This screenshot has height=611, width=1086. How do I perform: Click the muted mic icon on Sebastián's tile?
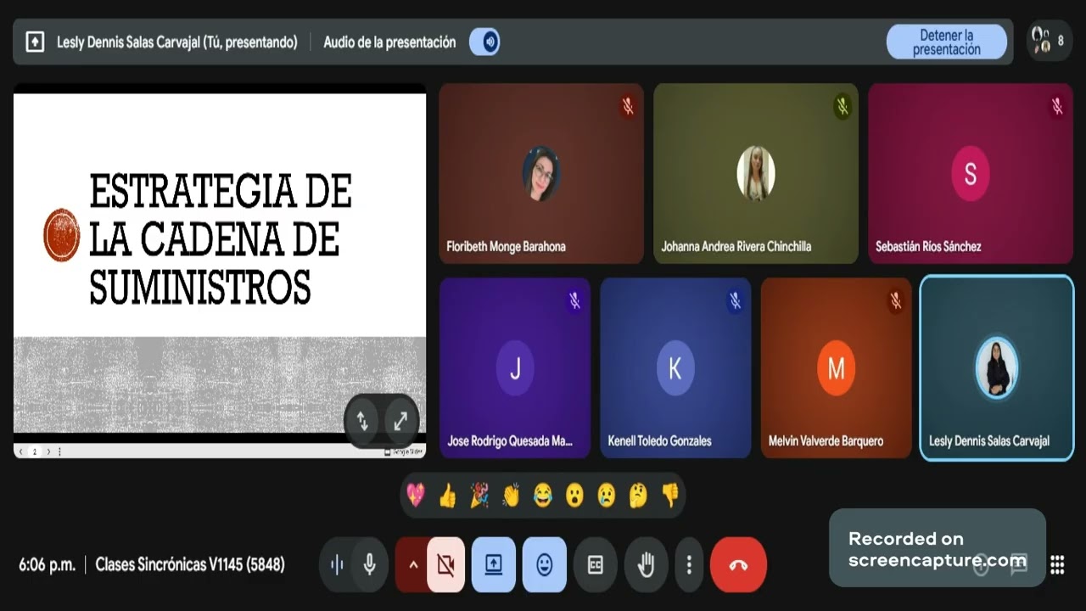[x=1057, y=106]
